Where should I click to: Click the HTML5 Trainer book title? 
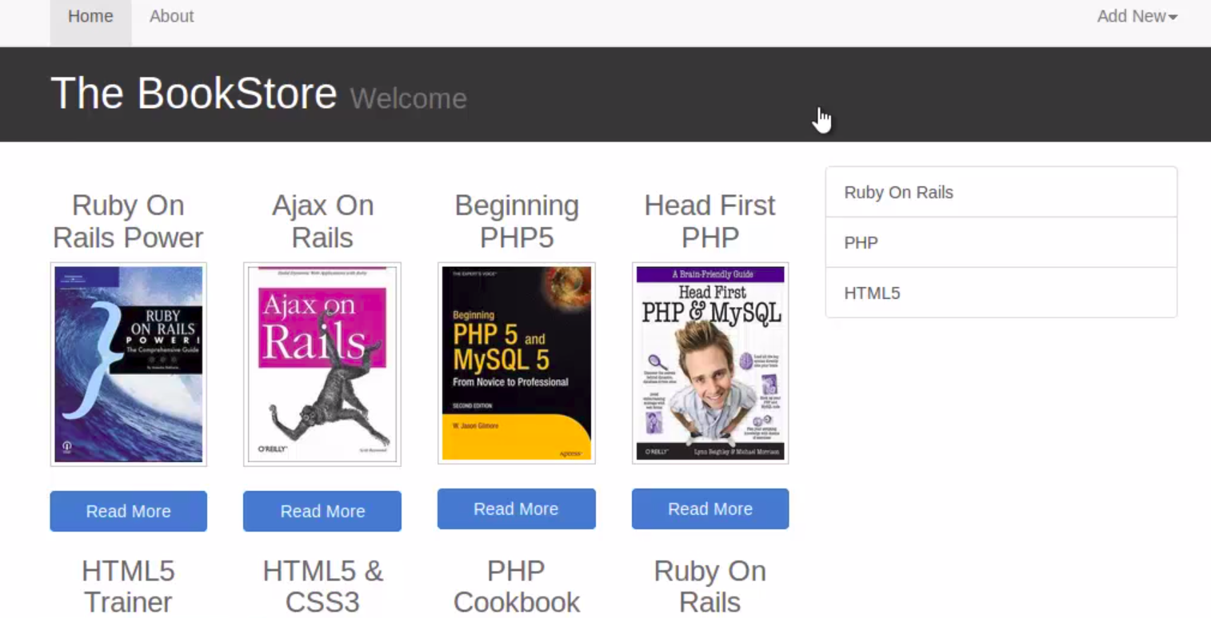pos(128,586)
